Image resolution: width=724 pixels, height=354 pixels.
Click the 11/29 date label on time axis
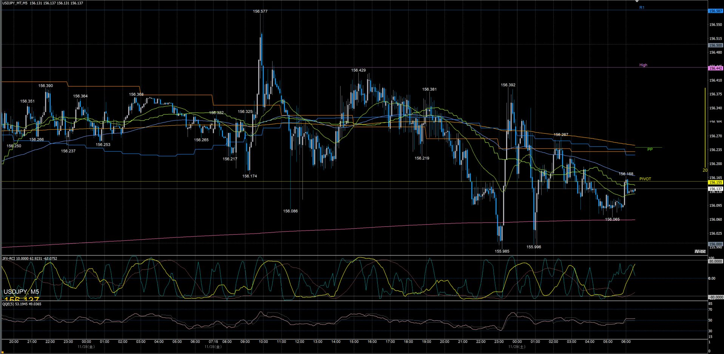coord(516,346)
